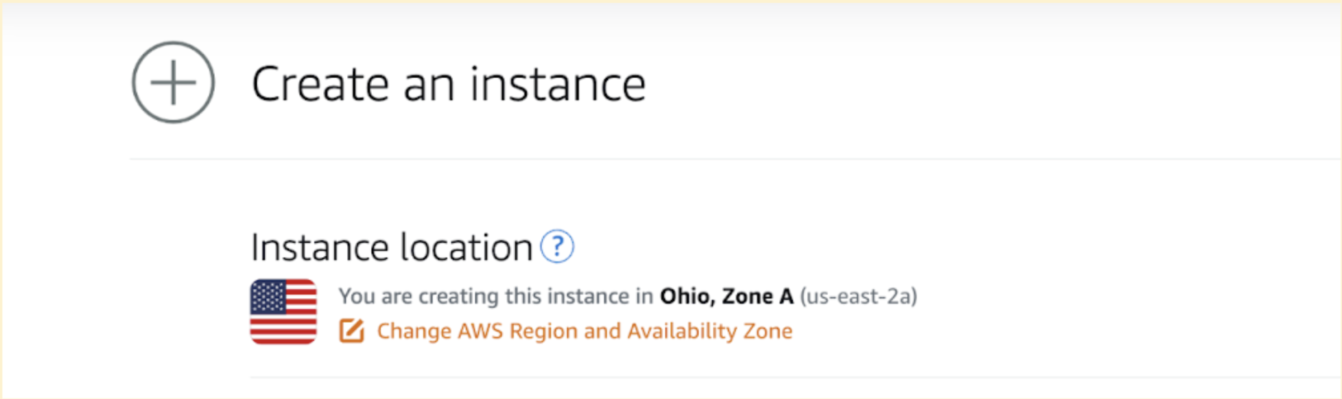This screenshot has width=1342, height=399.
Task: Select the Change AWS Region and Availability Zone link
Action: tap(585, 331)
